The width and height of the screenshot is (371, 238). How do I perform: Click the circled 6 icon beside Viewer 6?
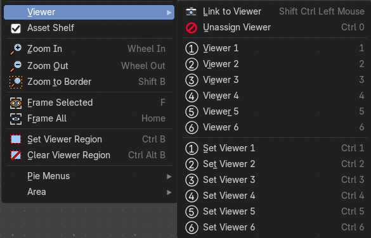pos(192,127)
